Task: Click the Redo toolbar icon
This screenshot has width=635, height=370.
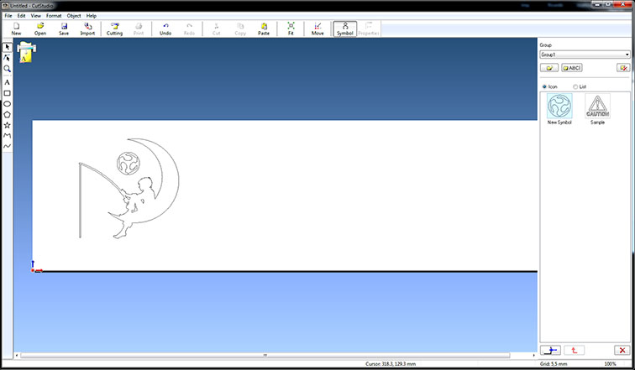Action: tap(189, 29)
